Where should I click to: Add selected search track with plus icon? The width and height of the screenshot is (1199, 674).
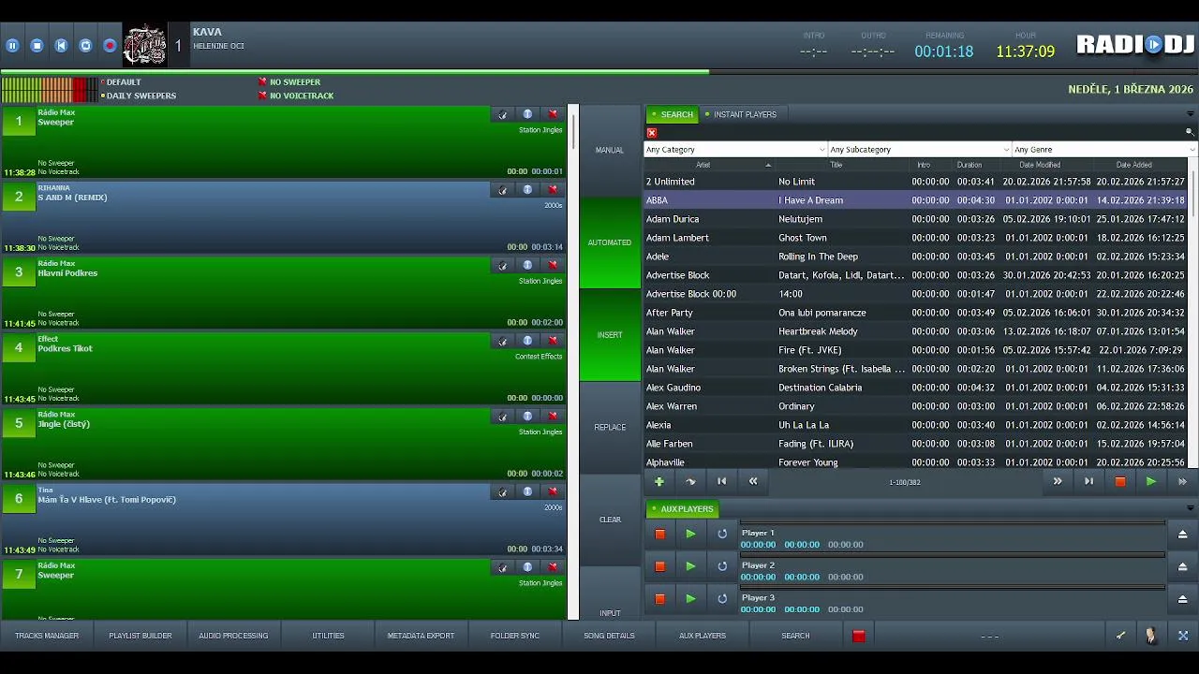coord(659,481)
